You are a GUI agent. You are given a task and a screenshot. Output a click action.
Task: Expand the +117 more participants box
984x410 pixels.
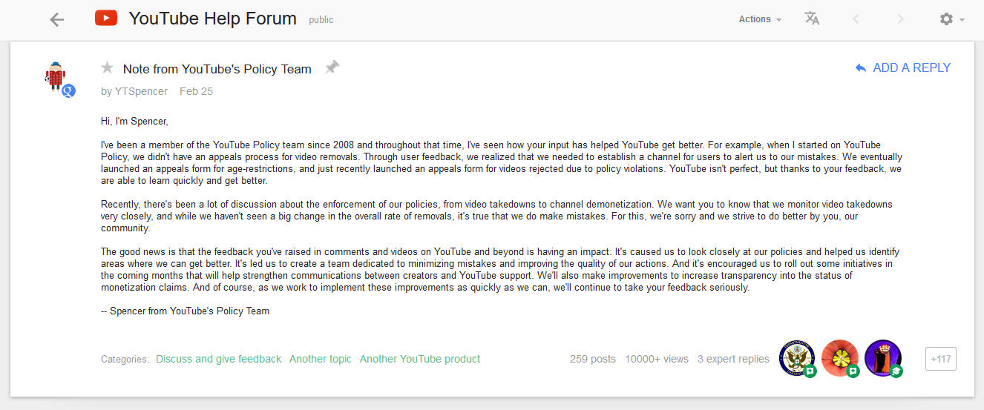(940, 359)
